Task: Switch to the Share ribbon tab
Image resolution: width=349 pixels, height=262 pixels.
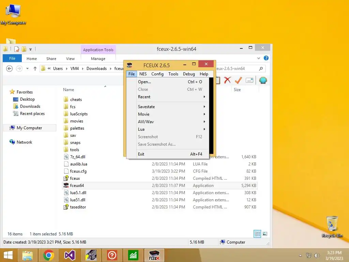Action: click(x=51, y=59)
